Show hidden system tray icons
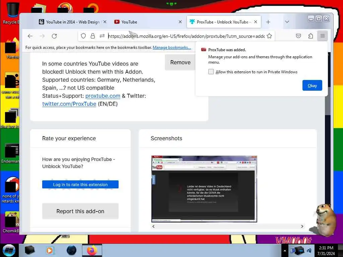The image size is (343, 257). (x=285, y=251)
